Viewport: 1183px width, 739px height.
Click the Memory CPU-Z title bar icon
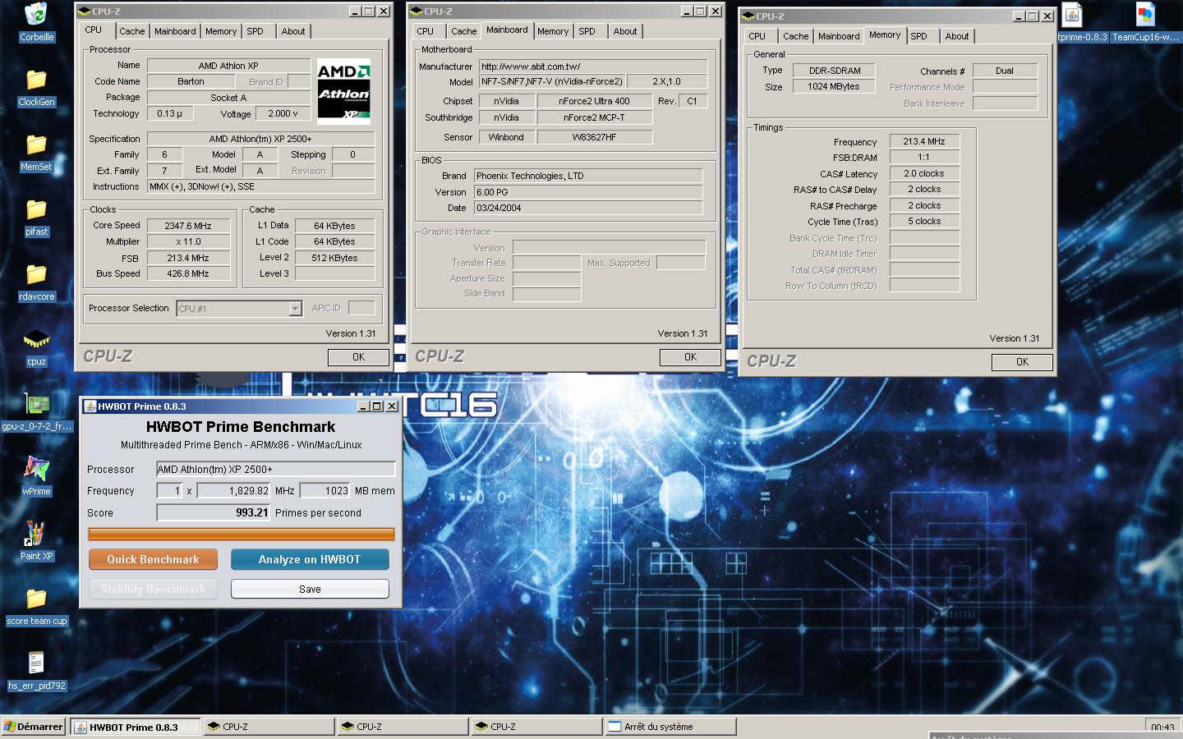(x=748, y=16)
